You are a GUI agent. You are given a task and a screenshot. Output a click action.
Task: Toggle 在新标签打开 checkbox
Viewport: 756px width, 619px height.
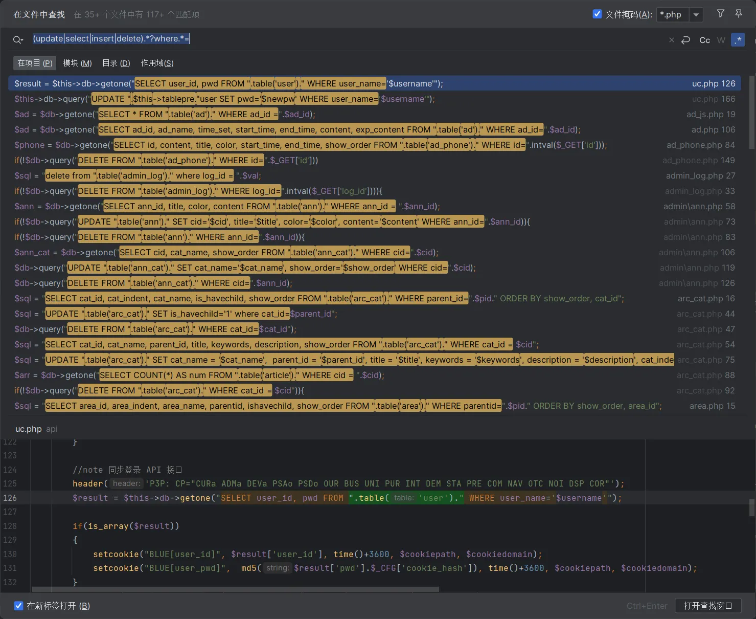19,606
